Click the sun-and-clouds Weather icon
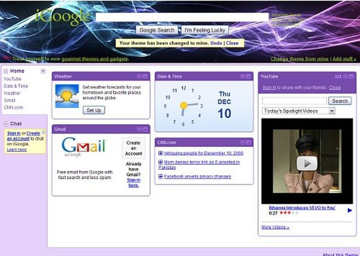Image resolution: width=360 pixels, height=256 pixels. 67,96
